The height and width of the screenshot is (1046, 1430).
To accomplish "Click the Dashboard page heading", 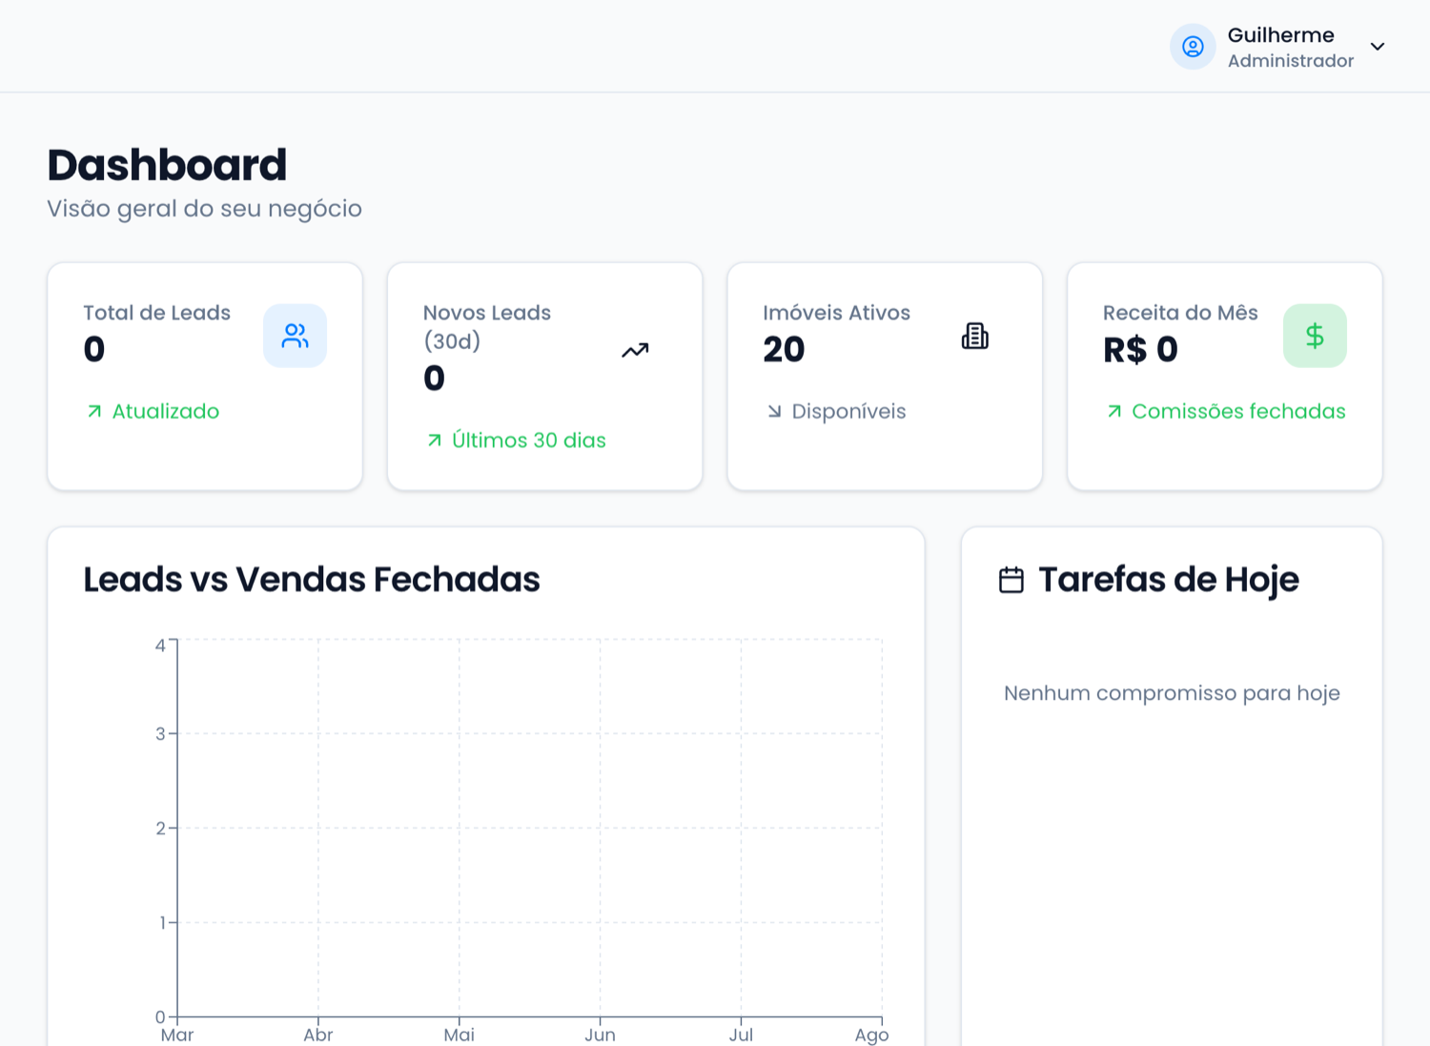I will 167,165.
